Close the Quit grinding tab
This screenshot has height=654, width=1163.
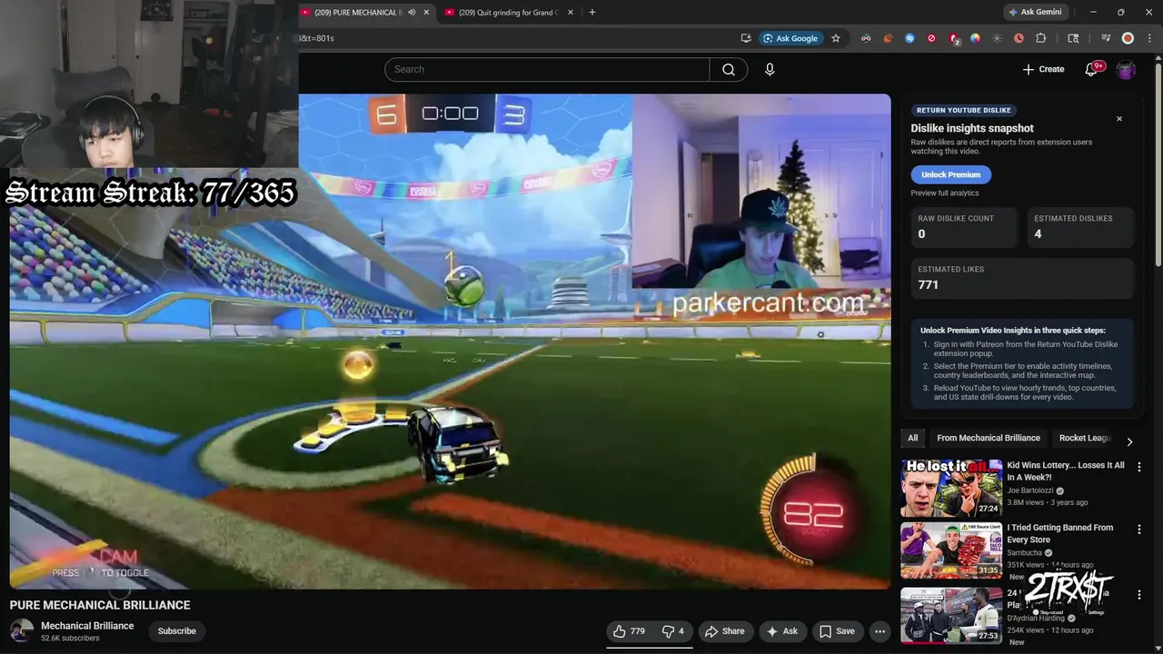pos(571,13)
